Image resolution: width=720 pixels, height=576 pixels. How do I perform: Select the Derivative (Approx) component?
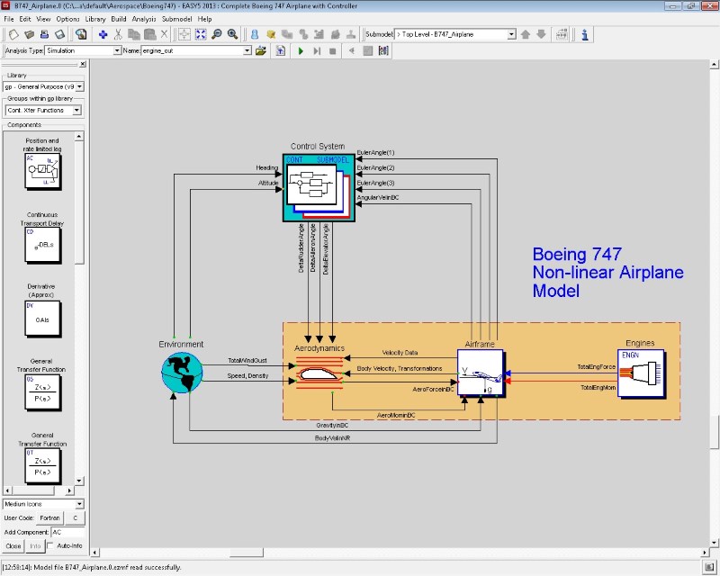[x=42, y=319]
